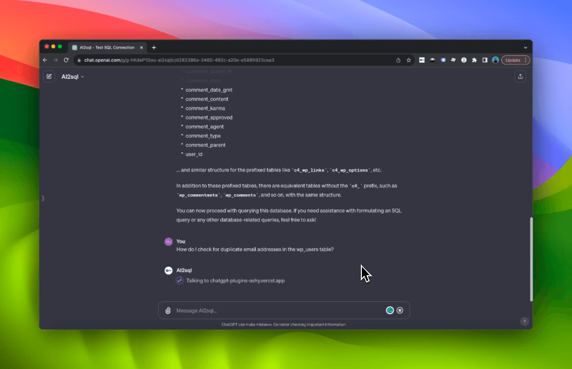Open the Chrome three-dot menu
572x369 pixels.
pyautogui.click(x=526, y=60)
